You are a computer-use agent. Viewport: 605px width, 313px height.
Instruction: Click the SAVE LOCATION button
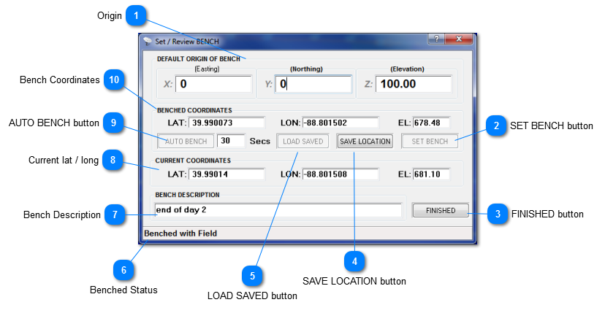coord(365,141)
